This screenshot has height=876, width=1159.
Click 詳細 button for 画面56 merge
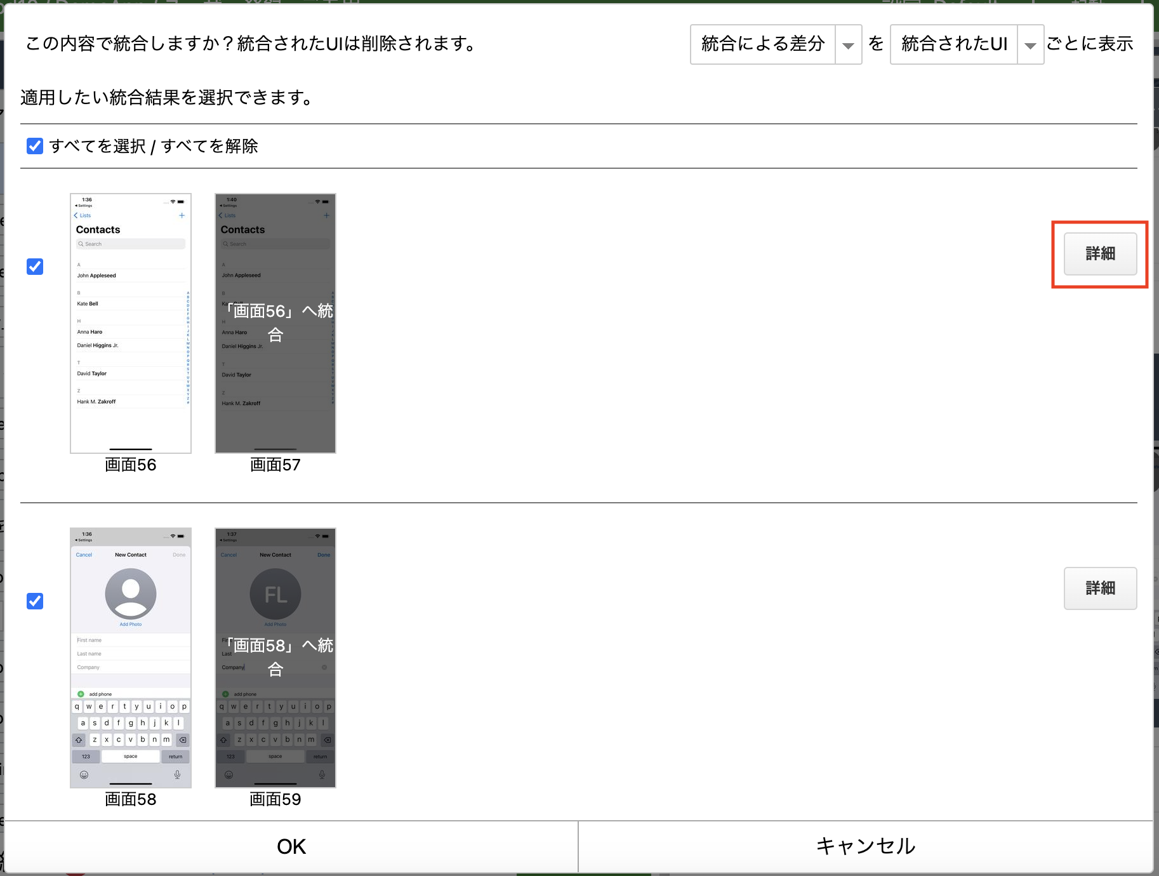tap(1100, 254)
